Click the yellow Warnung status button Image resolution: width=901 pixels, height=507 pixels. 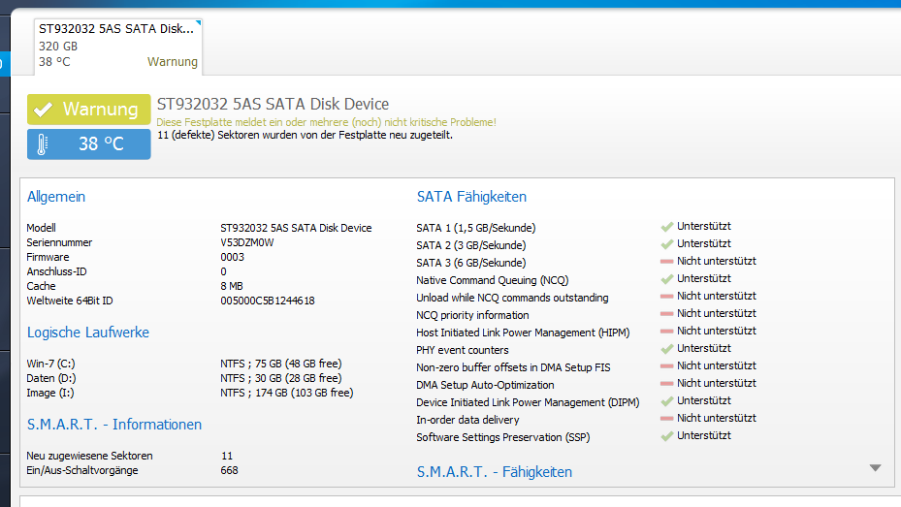coord(89,110)
